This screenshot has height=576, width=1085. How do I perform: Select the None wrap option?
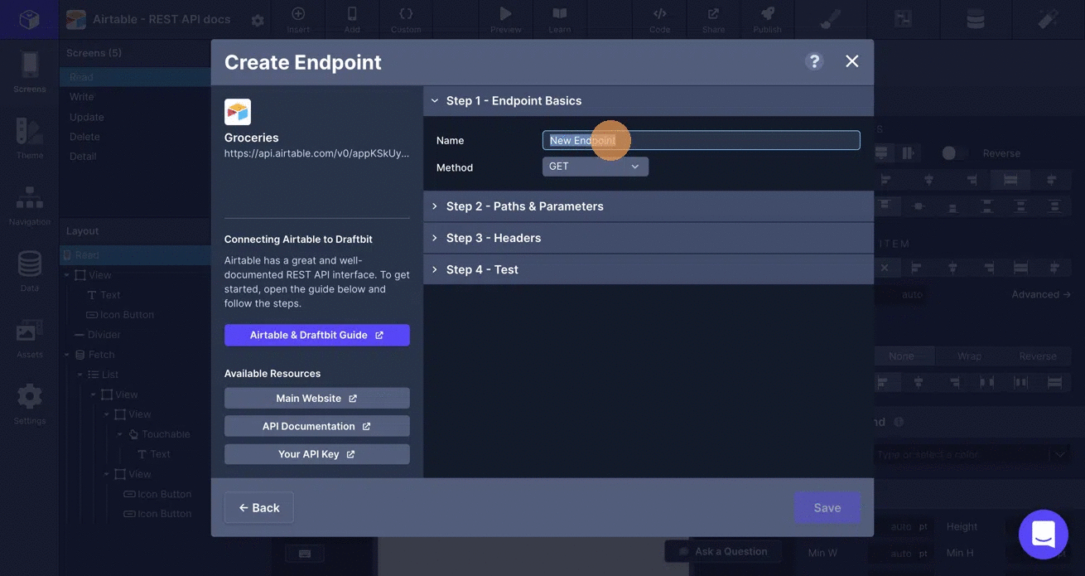(x=901, y=356)
